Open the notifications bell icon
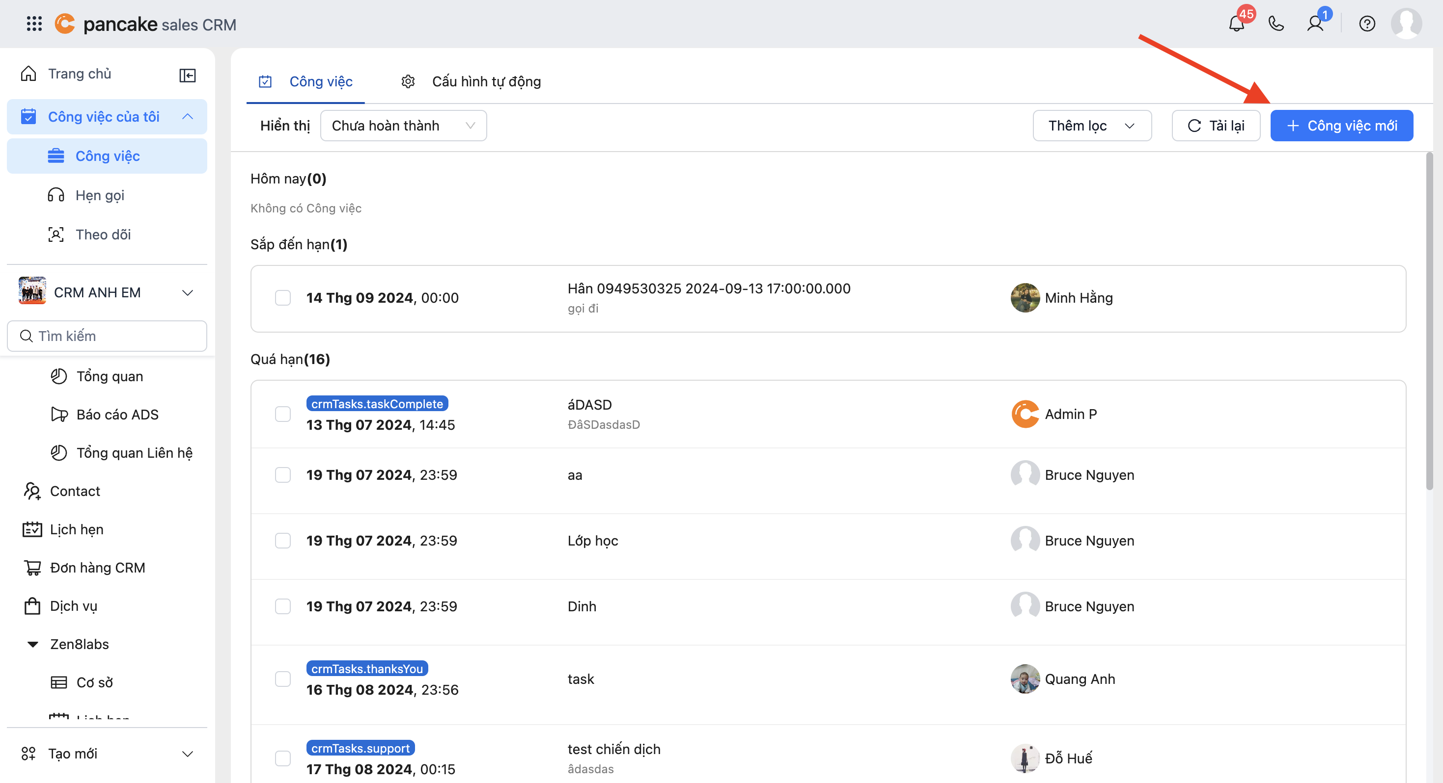Screen dimensions: 1443x783 (x=1236, y=24)
